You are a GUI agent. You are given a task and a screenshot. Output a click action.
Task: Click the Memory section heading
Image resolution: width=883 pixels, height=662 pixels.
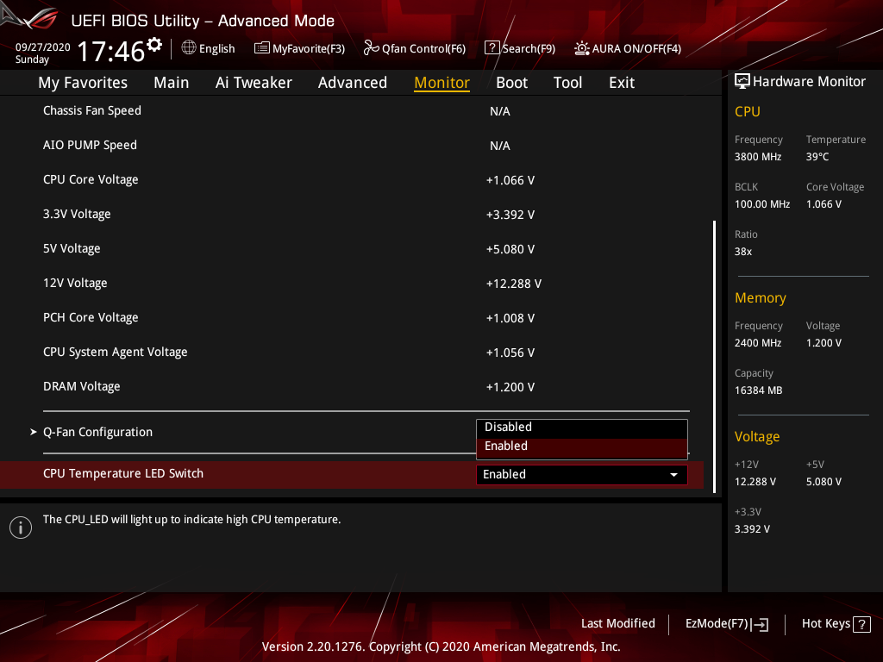tap(761, 297)
